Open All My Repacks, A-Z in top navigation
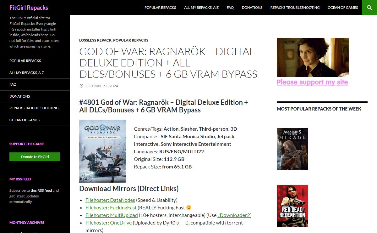The width and height of the screenshot is (377, 233). click(201, 8)
